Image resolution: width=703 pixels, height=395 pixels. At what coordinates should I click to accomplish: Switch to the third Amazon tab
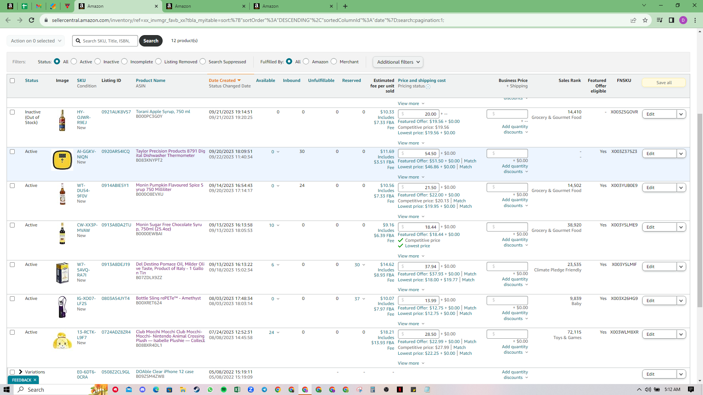pos(293,6)
